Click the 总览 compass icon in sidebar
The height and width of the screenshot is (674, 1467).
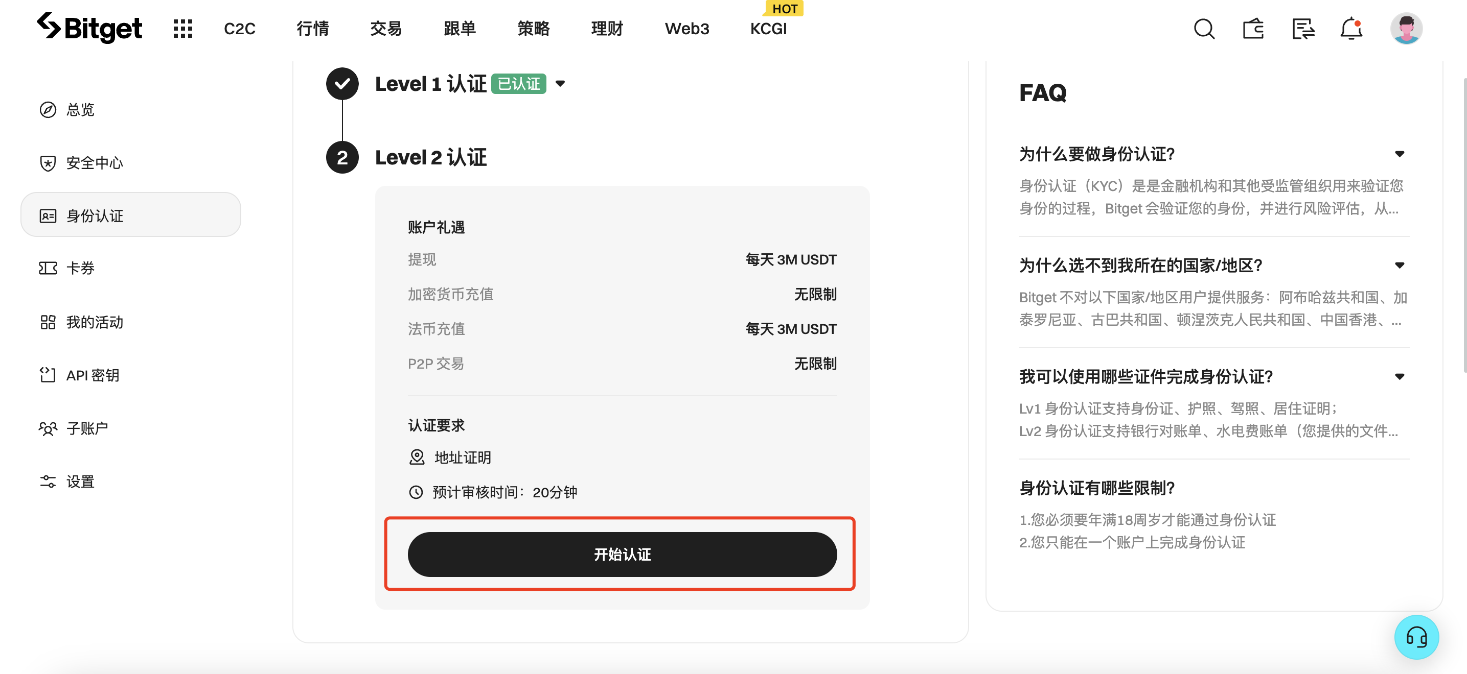[x=48, y=110]
